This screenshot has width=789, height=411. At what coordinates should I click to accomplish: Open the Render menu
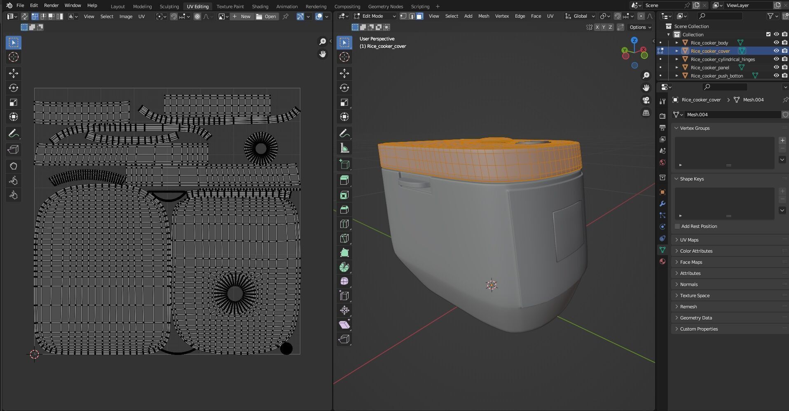pos(52,5)
